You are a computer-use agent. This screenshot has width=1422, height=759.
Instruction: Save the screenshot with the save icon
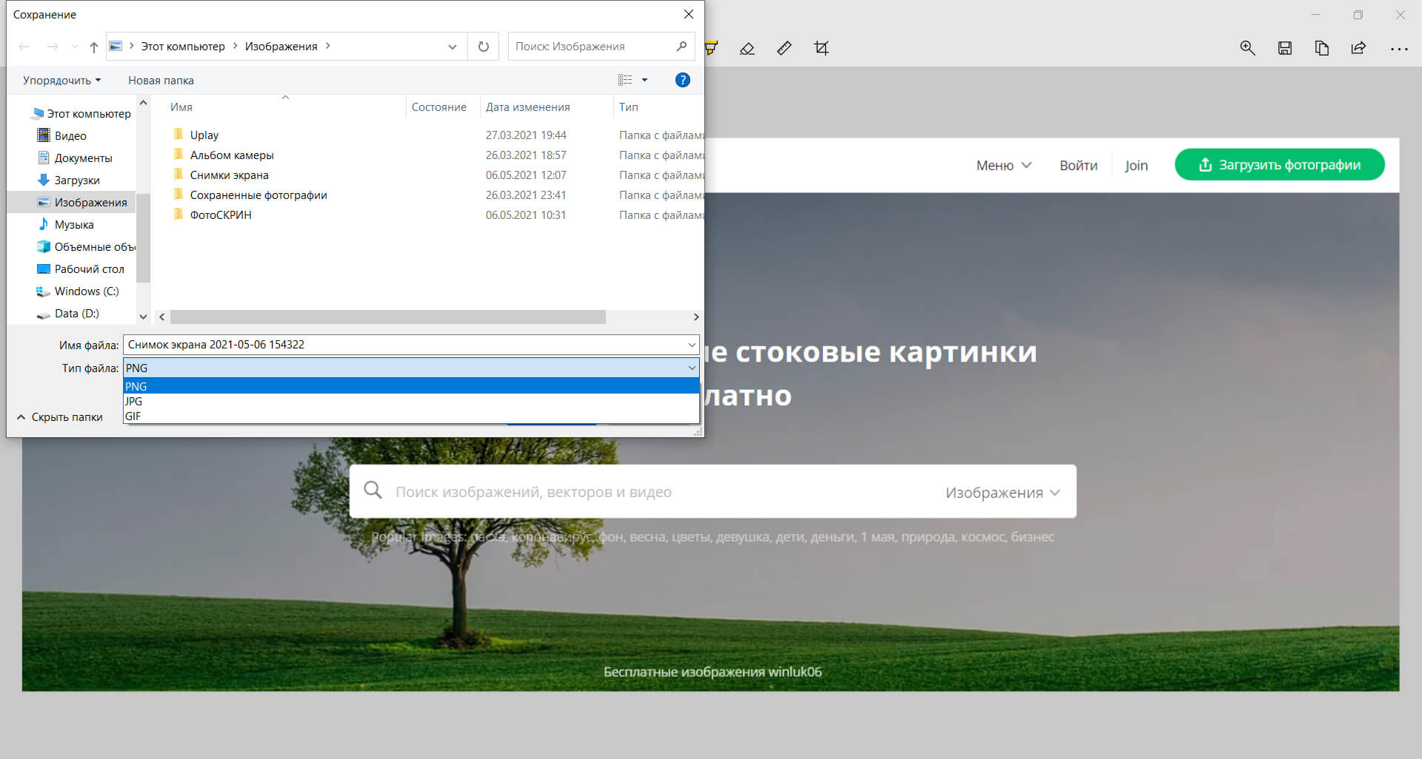pyautogui.click(x=1285, y=47)
